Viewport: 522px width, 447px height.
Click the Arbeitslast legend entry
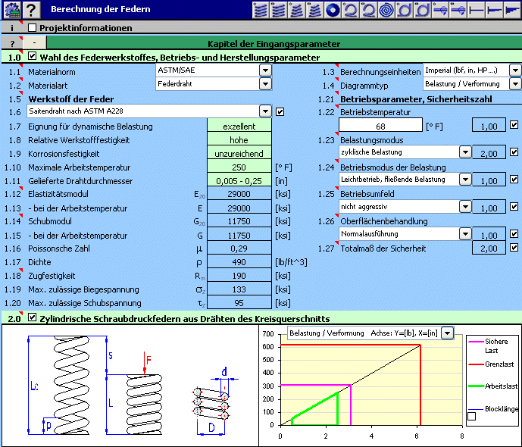[492, 386]
